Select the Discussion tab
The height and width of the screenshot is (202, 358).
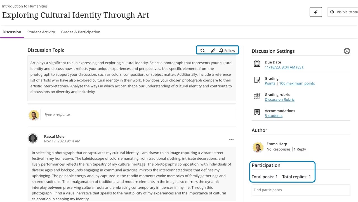coord(12,32)
